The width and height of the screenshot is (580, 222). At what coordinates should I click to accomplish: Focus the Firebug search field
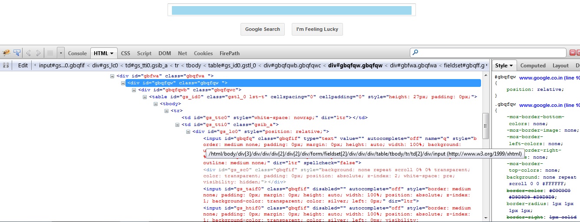coord(488,53)
